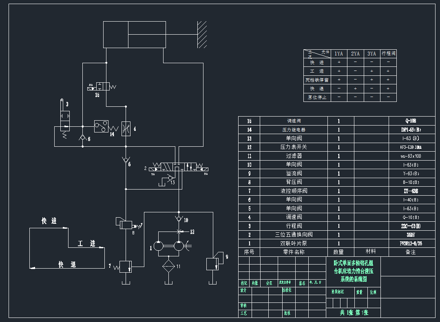Click the 压力继电器 cell in parts list
This screenshot has height=322, width=440.
294,130
